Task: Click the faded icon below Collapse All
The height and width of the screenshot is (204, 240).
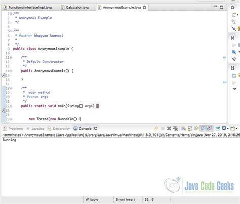Action: (234, 83)
